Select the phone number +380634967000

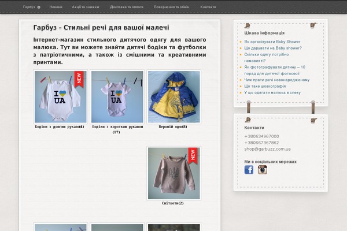pos(261,136)
